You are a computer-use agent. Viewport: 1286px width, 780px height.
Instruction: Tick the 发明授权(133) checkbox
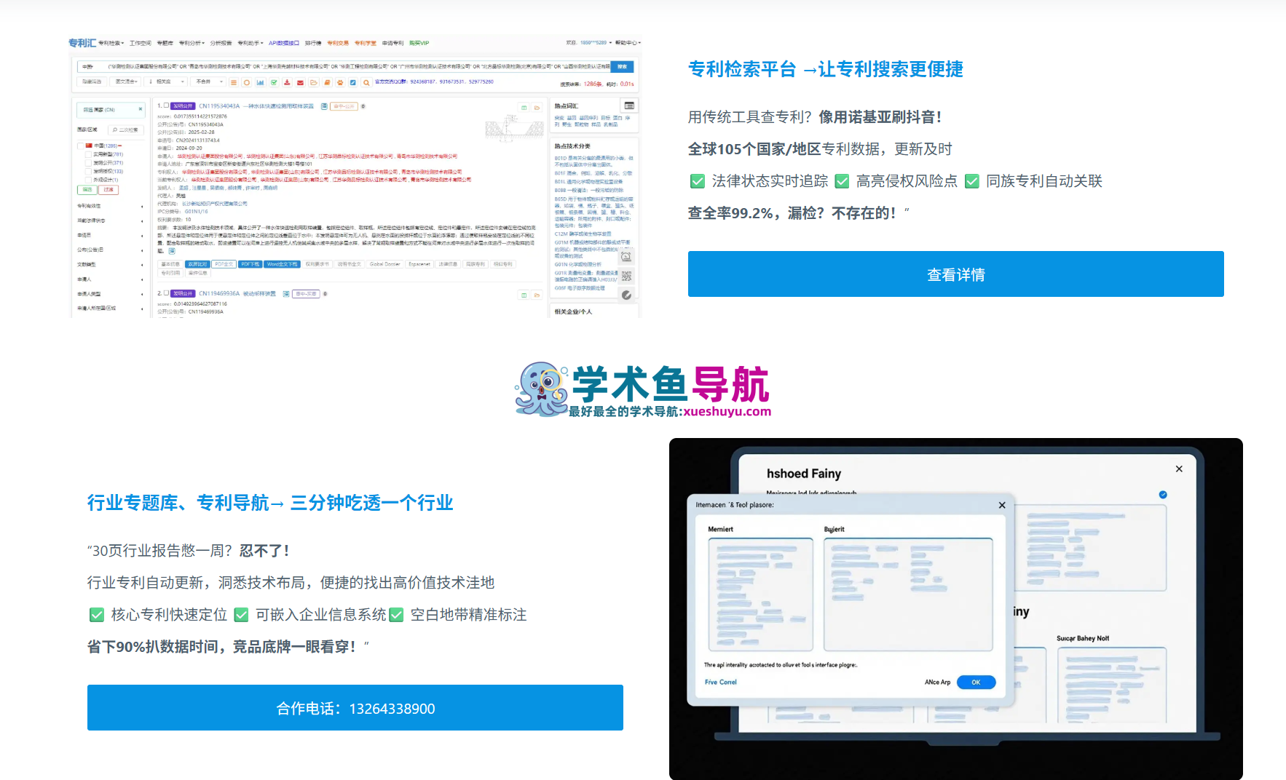click(x=88, y=172)
